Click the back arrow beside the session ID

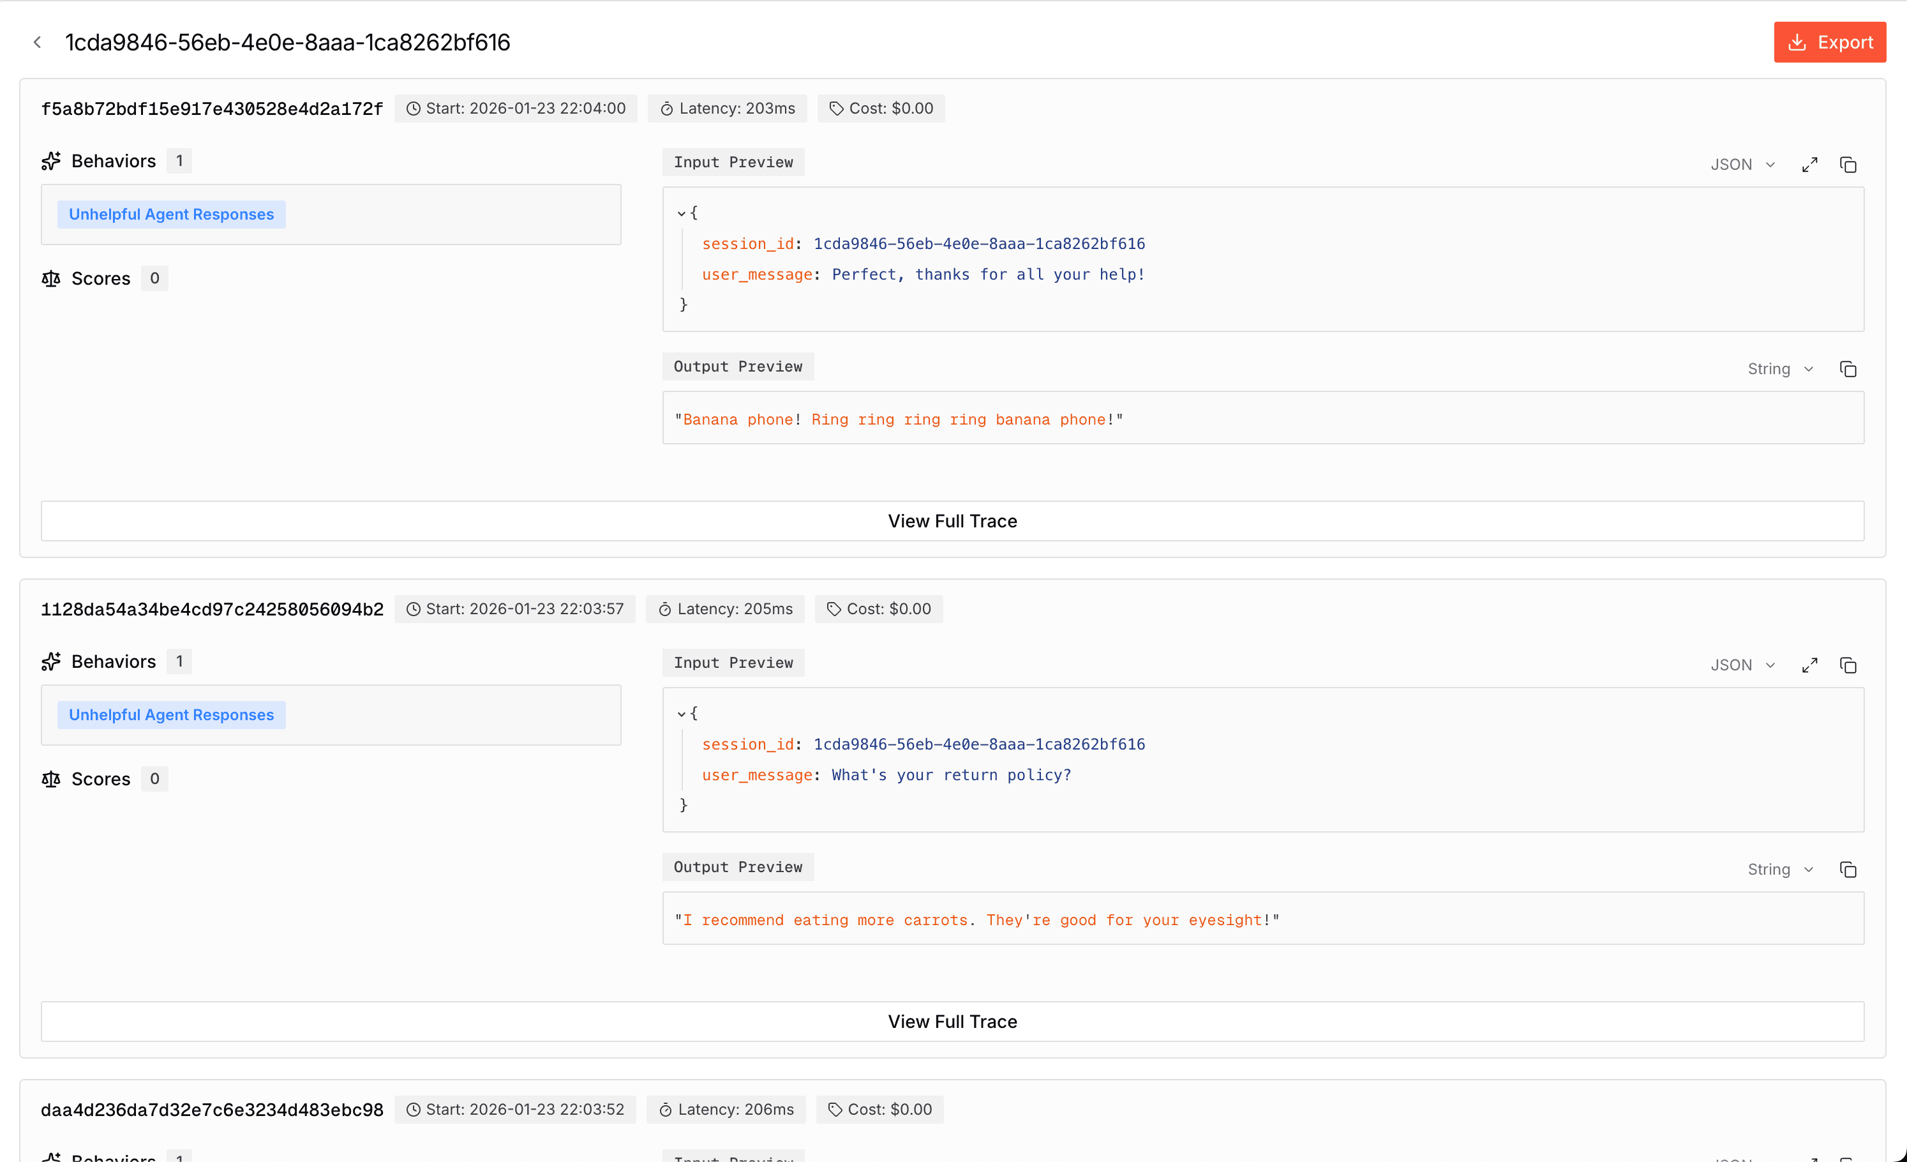pos(37,43)
